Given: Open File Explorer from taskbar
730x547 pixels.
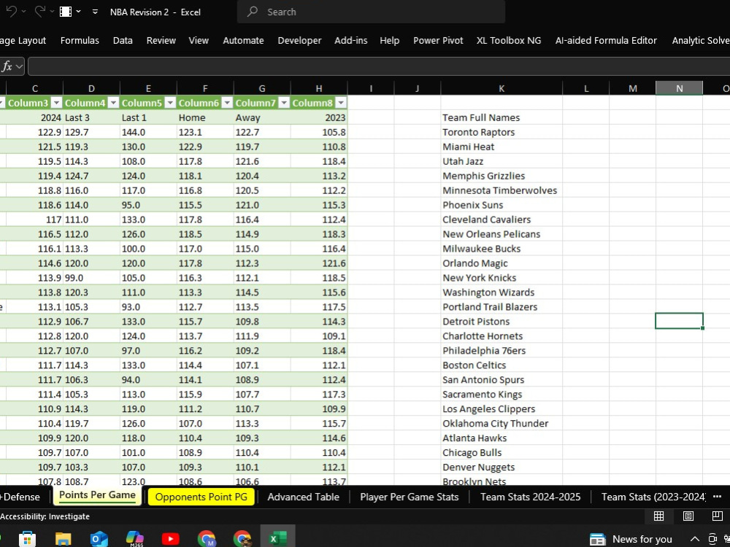Looking at the screenshot, I should [63, 539].
